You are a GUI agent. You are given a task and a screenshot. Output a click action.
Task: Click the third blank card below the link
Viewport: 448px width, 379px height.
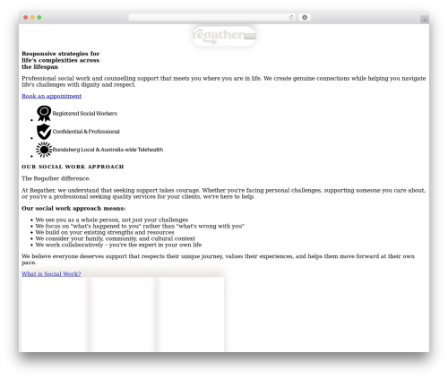190,314
